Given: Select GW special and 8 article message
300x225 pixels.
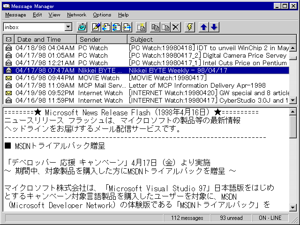Looking at the screenshot, I should [x=146, y=93].
